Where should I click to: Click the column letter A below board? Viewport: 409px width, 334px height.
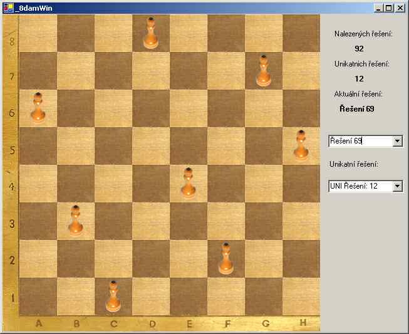tap(39, 323)
